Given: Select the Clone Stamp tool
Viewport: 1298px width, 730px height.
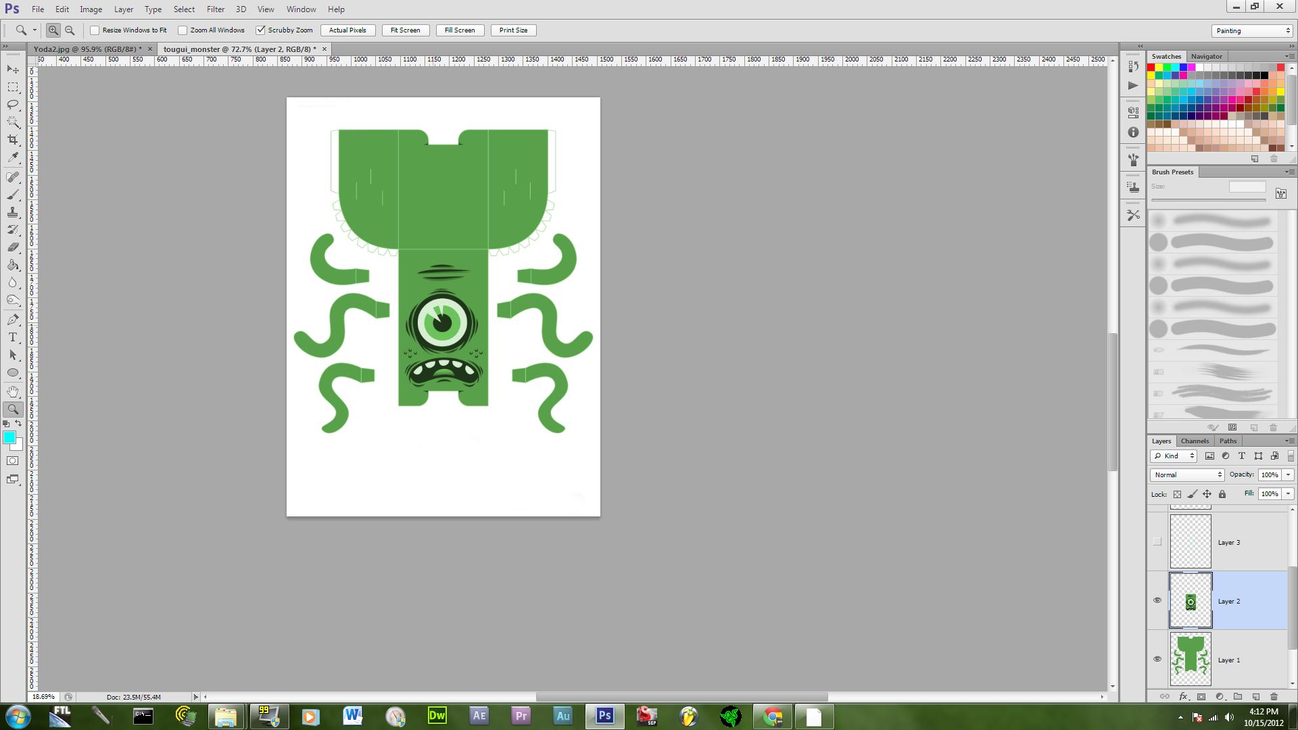Looking at the screenshot, I should 13,212.
